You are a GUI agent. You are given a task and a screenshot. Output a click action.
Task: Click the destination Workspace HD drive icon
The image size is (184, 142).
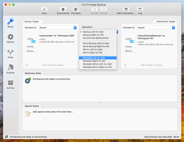pos(130,40)
